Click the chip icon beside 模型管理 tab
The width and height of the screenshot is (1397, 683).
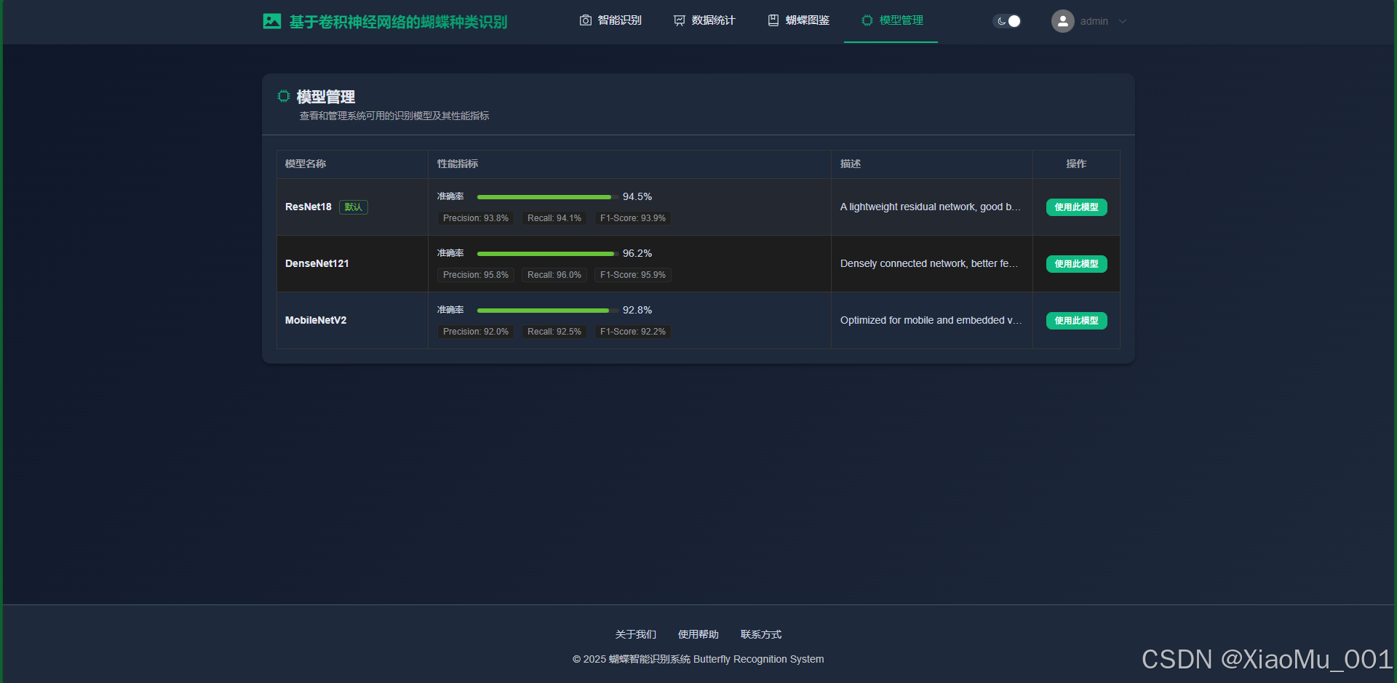click(867, 20)
